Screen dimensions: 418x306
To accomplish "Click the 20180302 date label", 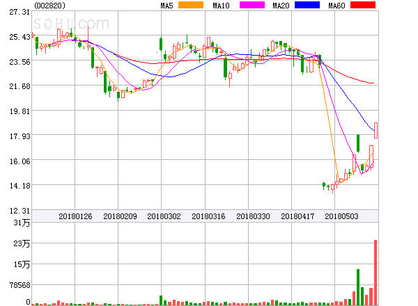I will tap(164, 216).
